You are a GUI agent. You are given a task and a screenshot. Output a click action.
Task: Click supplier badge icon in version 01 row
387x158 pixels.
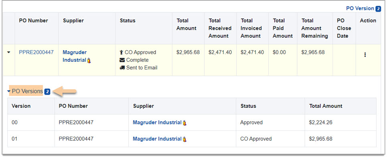click(x=184, y=139)
